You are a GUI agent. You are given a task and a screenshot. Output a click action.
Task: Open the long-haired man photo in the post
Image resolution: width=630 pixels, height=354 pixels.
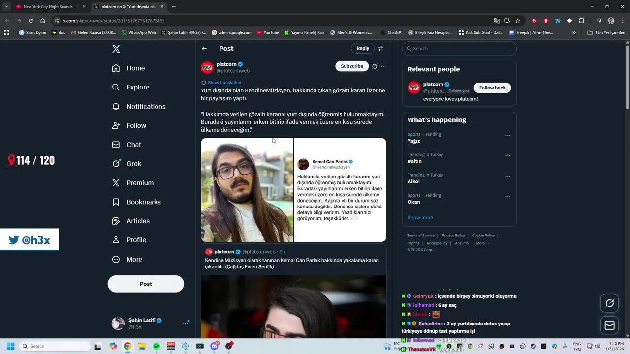click(x=247, y=190)
